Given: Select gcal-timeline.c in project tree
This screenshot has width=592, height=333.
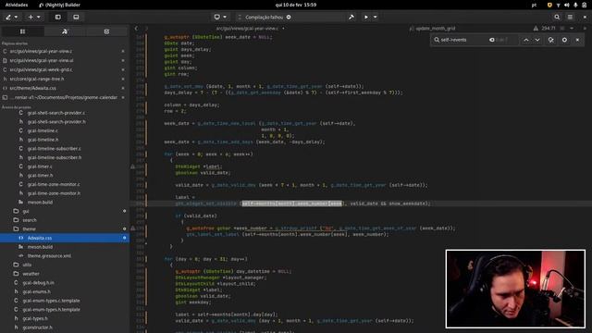Looking at the screenshot, I should 43,130.
